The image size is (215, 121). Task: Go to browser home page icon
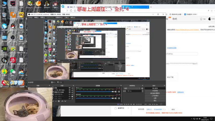tap(75, 10)
